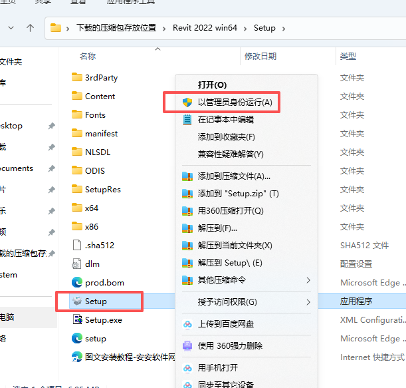Choose 以管理员身份运行(A)
Viewport: 406px width, 388px height.
(247, 102)
